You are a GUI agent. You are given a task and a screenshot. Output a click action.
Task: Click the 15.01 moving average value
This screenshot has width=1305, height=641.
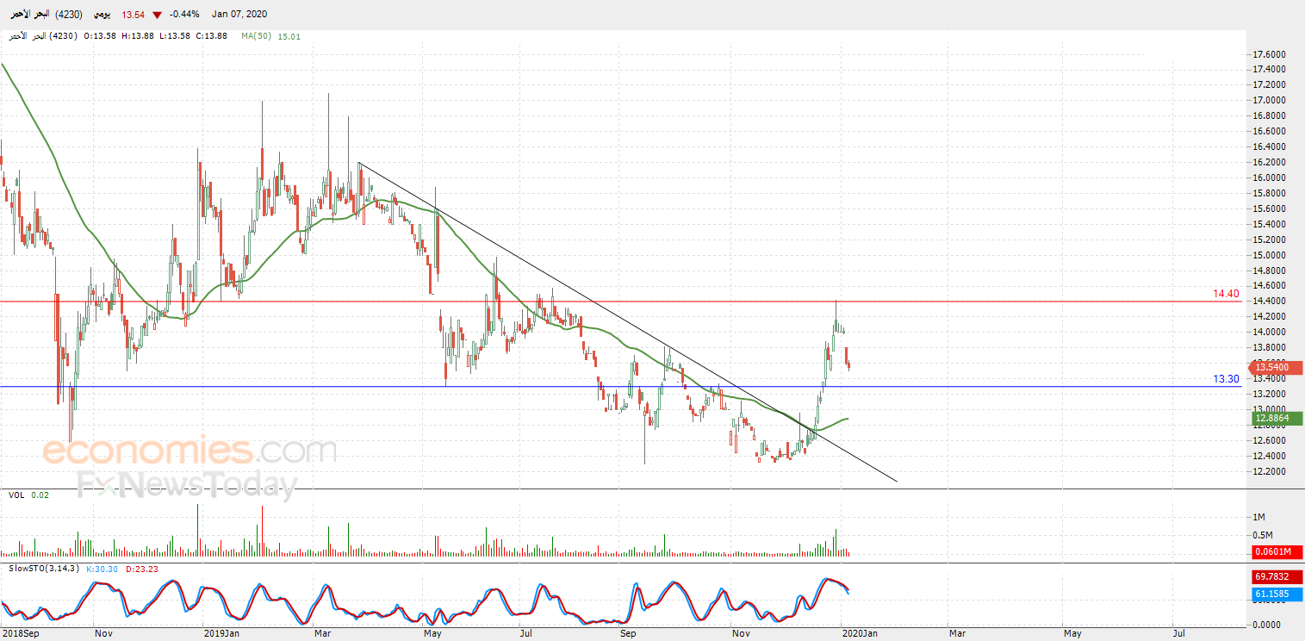pyautogui.click(x=289, y=36)
